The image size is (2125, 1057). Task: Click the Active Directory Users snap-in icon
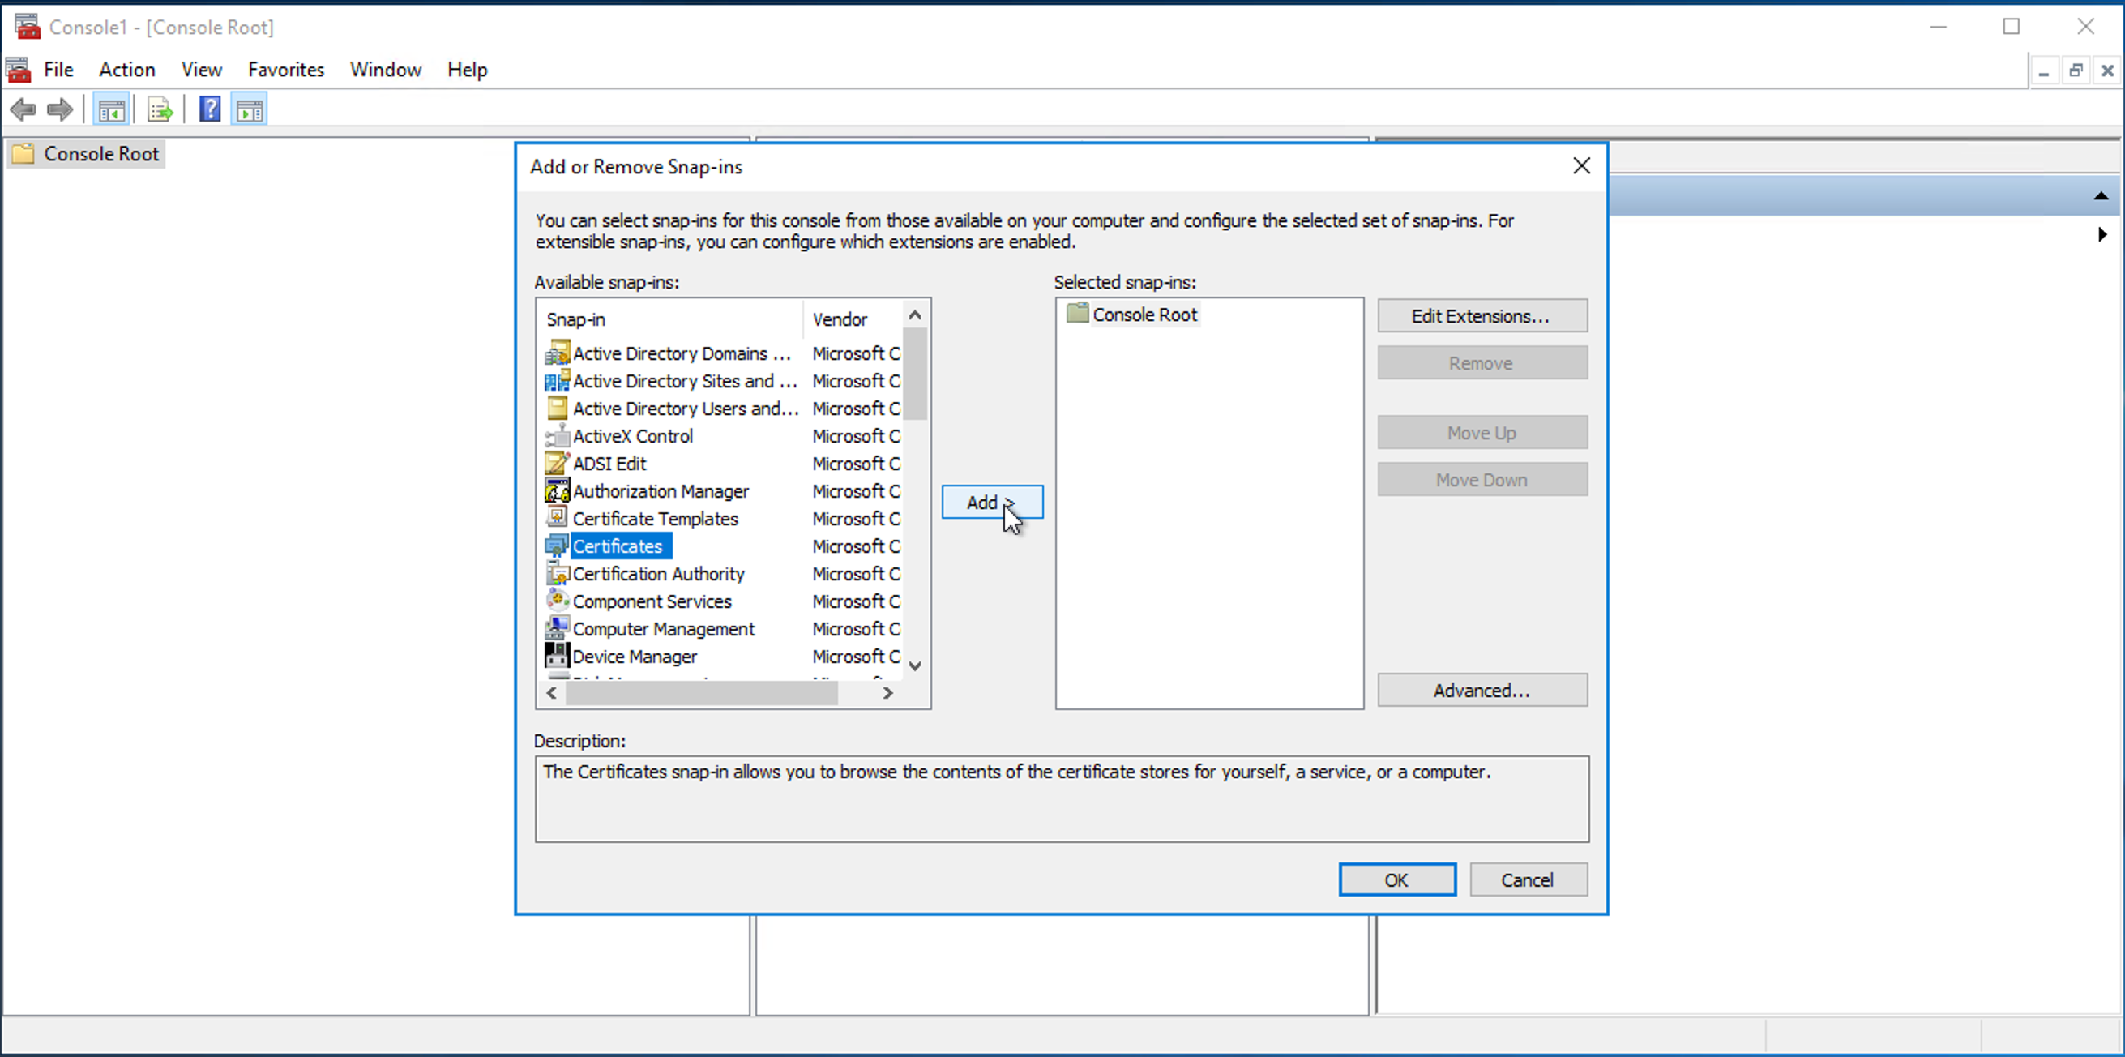[557, 409]
